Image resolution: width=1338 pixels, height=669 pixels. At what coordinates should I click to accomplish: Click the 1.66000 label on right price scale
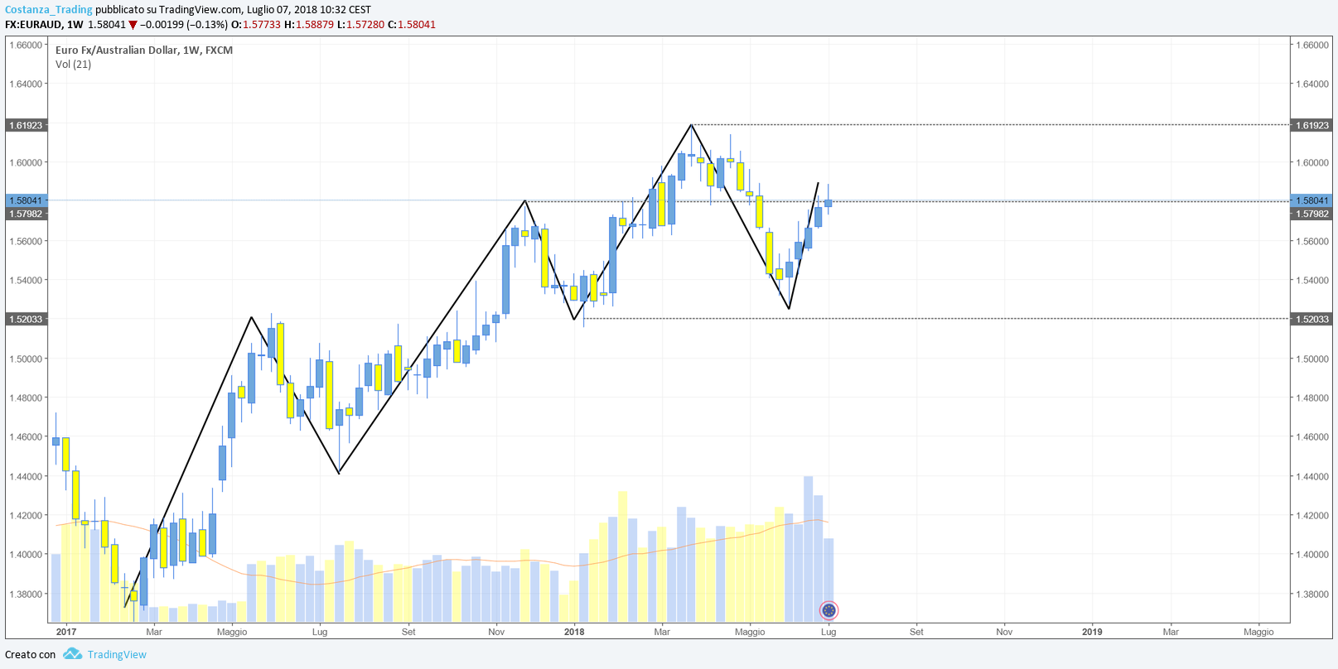[1312, 45]
